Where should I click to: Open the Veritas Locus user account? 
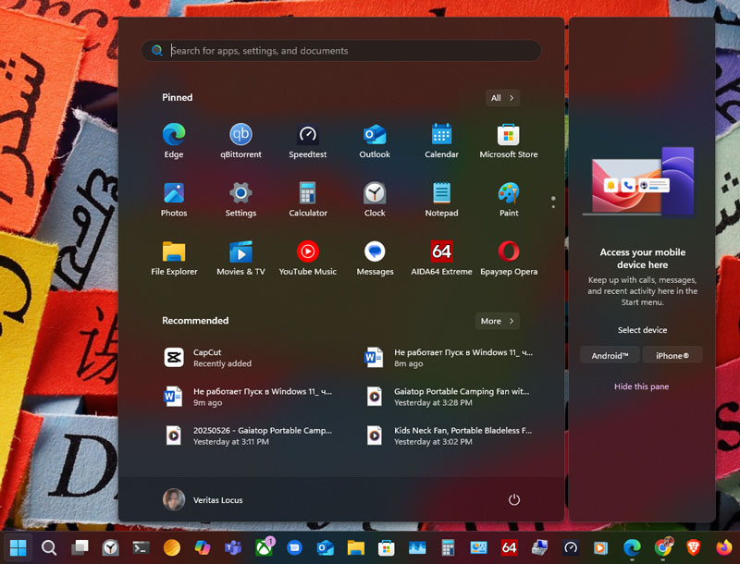click(203, 500)
